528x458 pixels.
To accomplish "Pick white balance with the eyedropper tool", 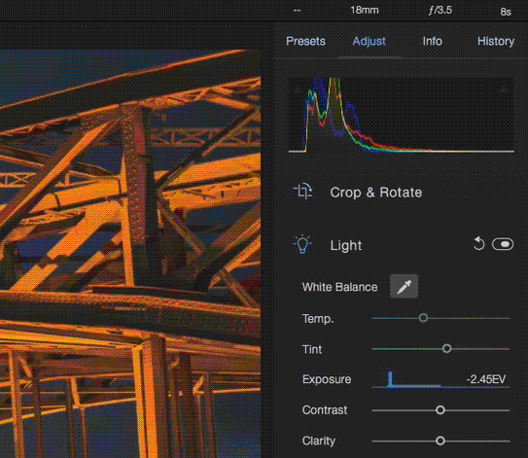I will pyautogui.click(x=404, y=286).
